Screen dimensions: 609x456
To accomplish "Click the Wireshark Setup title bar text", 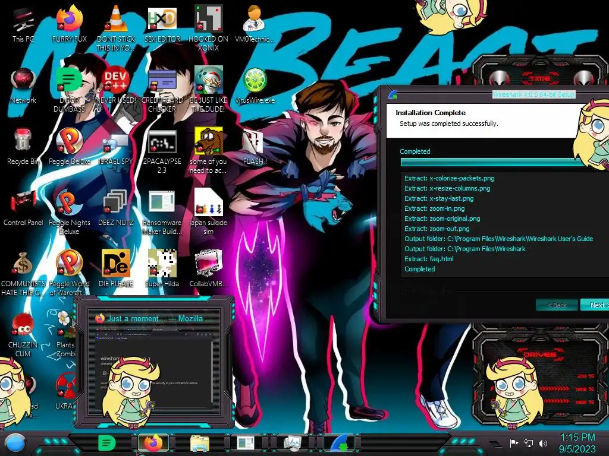I will (533, 94).
